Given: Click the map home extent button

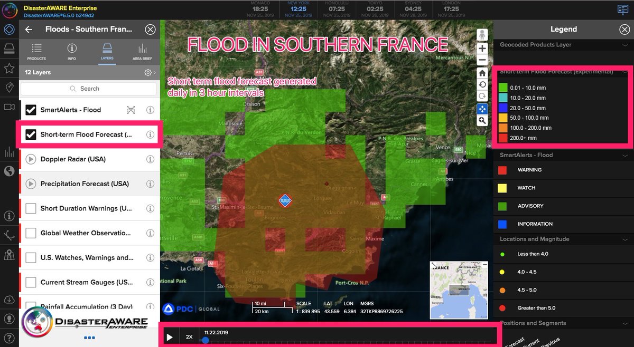Looking at the screenshot, I should tap(482, 73).
